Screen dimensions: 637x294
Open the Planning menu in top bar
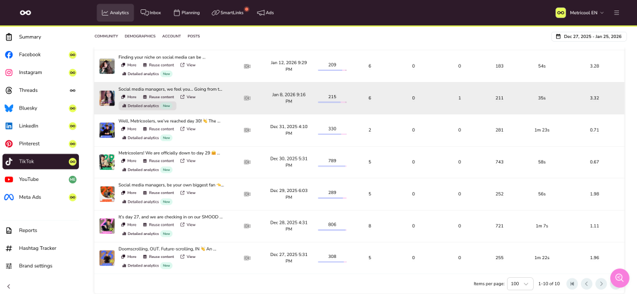pos(186,12)
